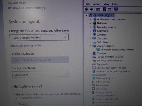Select Microsoft Basic Display Adapter
This screenshot has height=106, width=142.
[x=117, y=50]
